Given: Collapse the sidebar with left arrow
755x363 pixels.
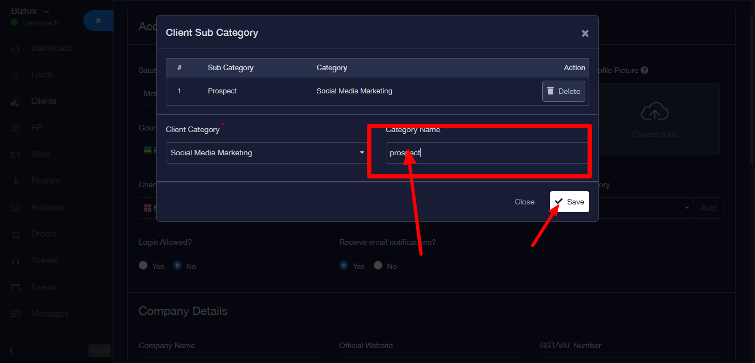Looking at the screenshot, I should pyautogui.click(x=12, y=350).
